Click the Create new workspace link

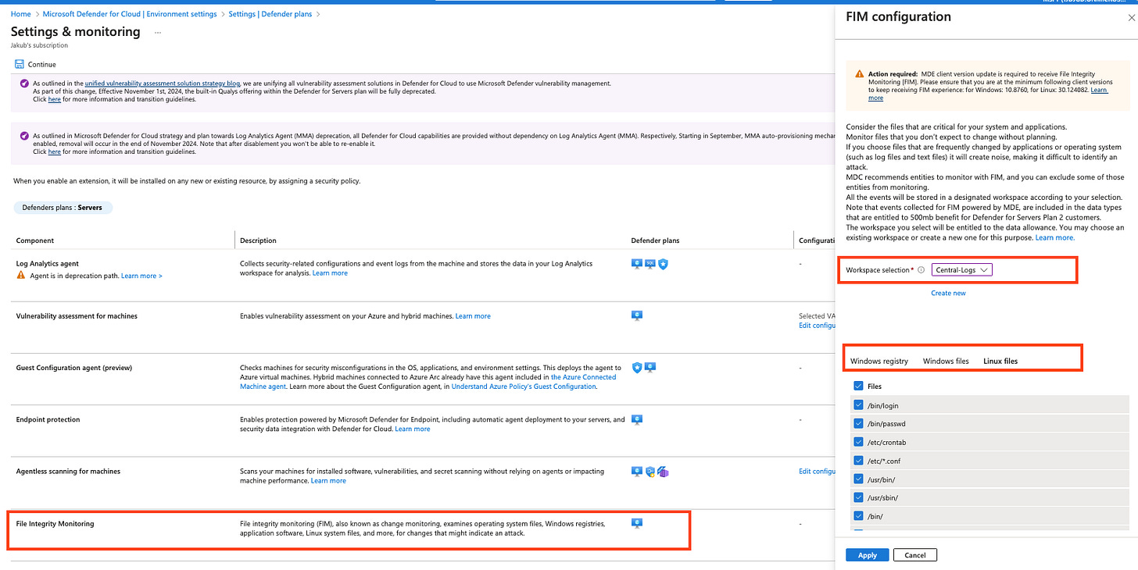948,293
